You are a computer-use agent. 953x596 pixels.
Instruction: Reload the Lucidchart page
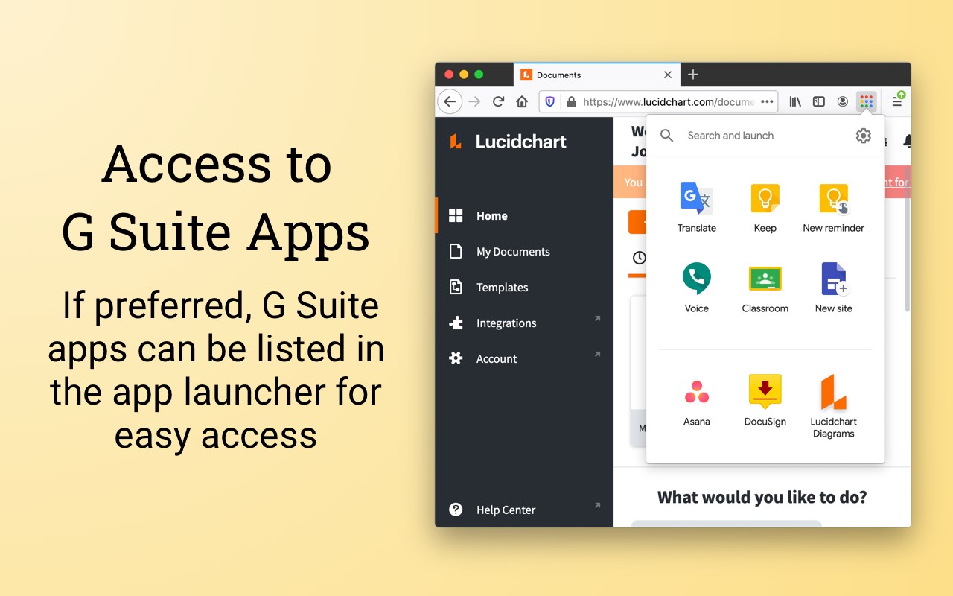pos(499,101)
